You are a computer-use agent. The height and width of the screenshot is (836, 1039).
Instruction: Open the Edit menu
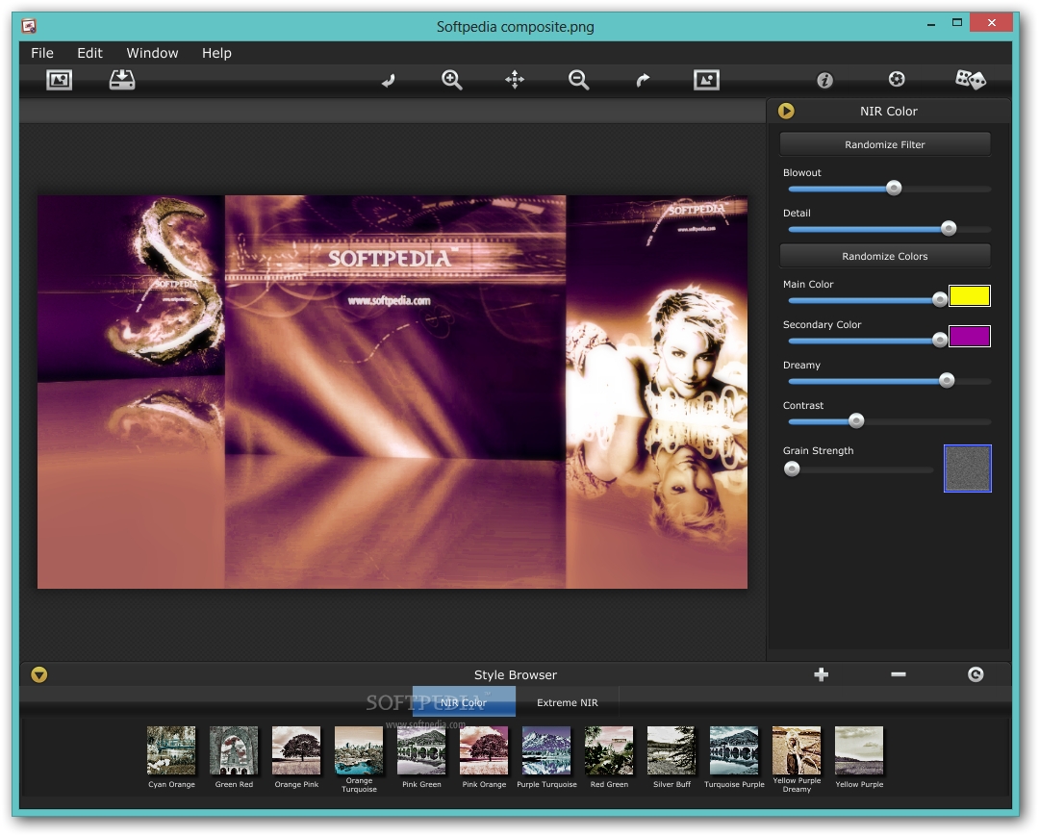89,53
